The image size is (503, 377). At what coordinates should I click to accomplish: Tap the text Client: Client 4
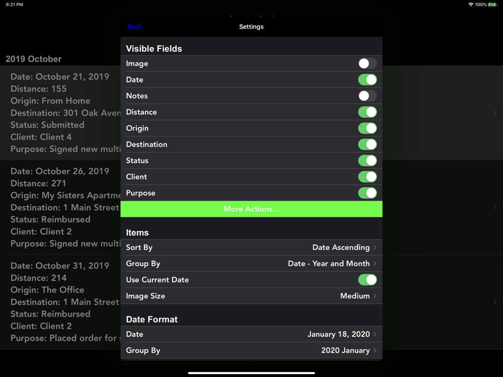(41, 137)
